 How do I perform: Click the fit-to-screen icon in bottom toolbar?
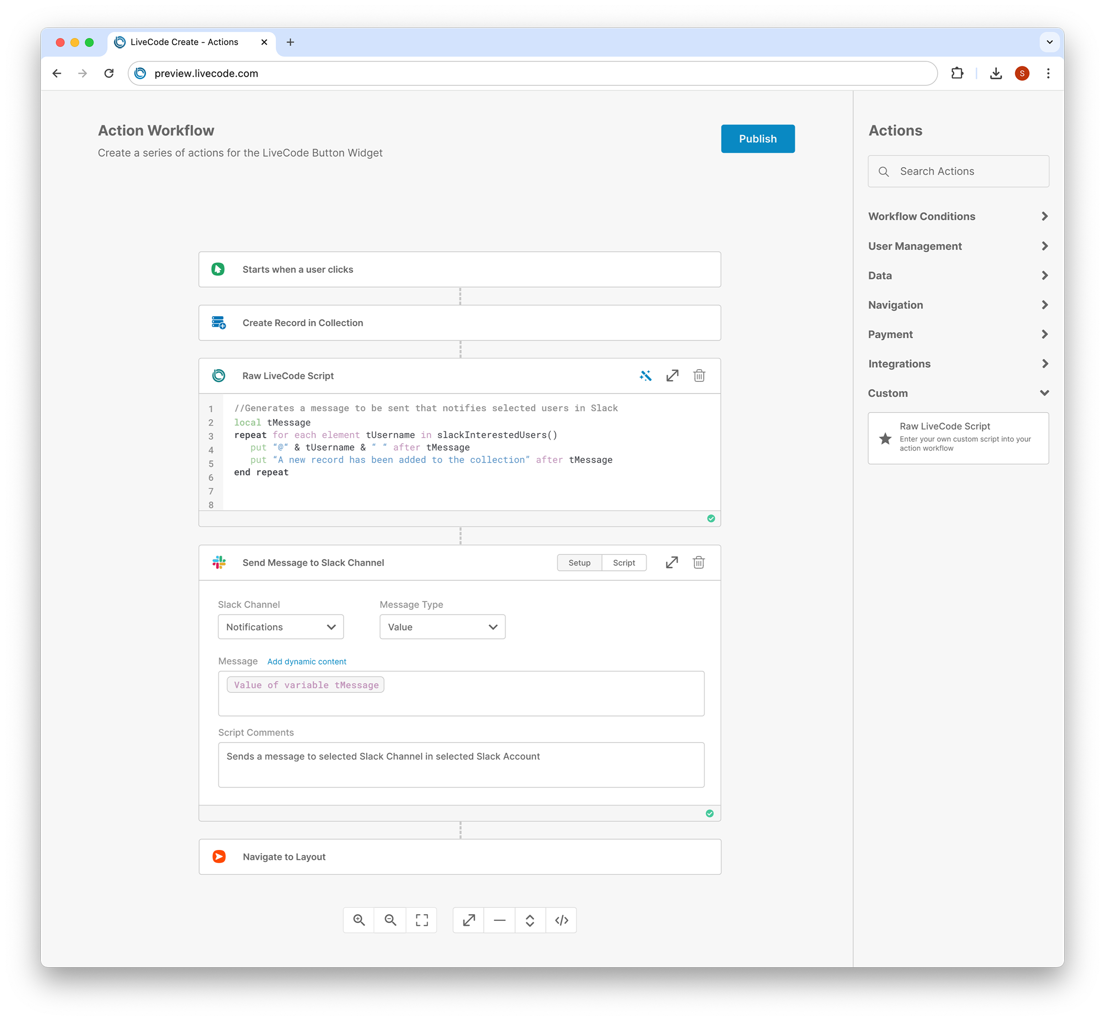click(421, 920)
